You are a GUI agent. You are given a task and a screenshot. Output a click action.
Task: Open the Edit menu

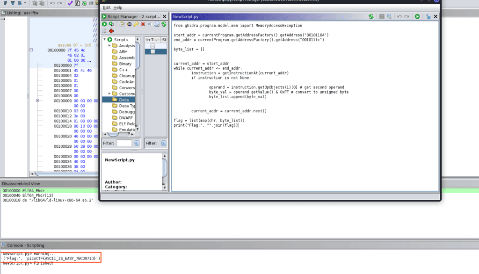tap(107, 7)
